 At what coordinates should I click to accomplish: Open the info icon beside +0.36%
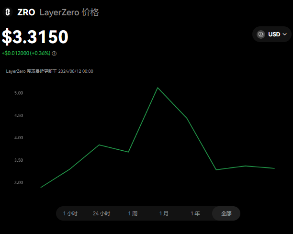coord(54,54)
